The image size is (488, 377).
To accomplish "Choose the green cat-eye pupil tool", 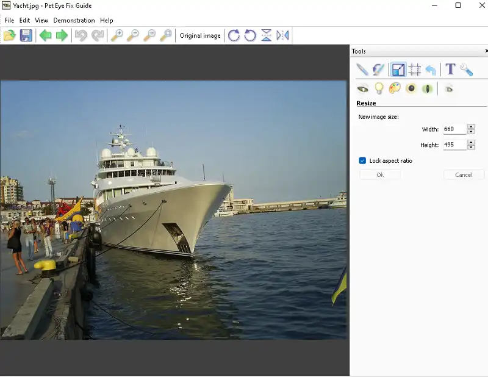I will pyautogui.click(x=428, y=88).
